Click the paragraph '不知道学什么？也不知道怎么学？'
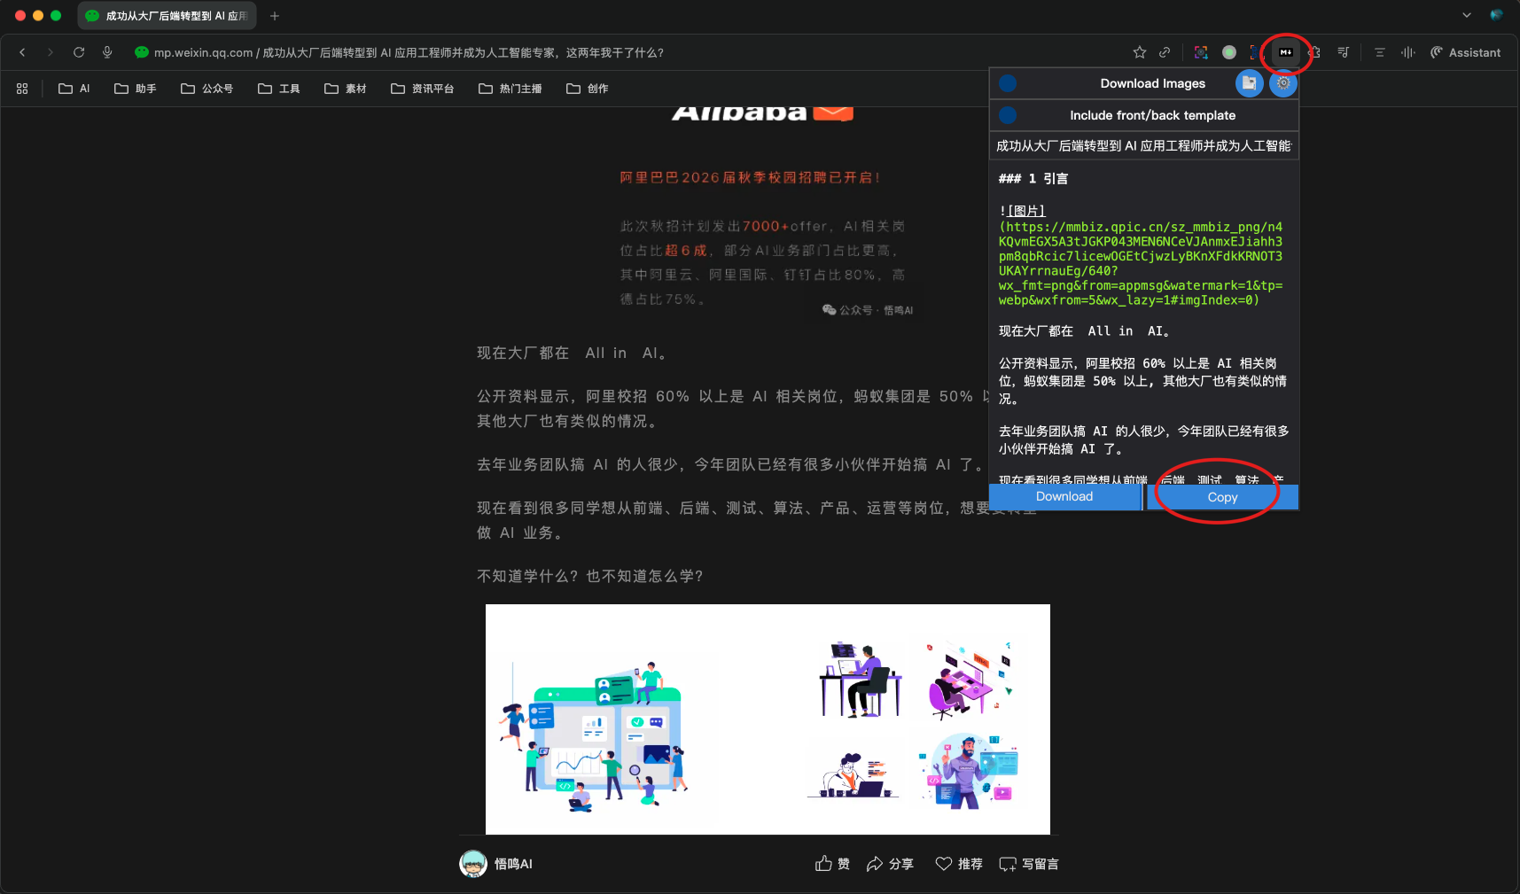The image size is (1520, 894). 590,576
